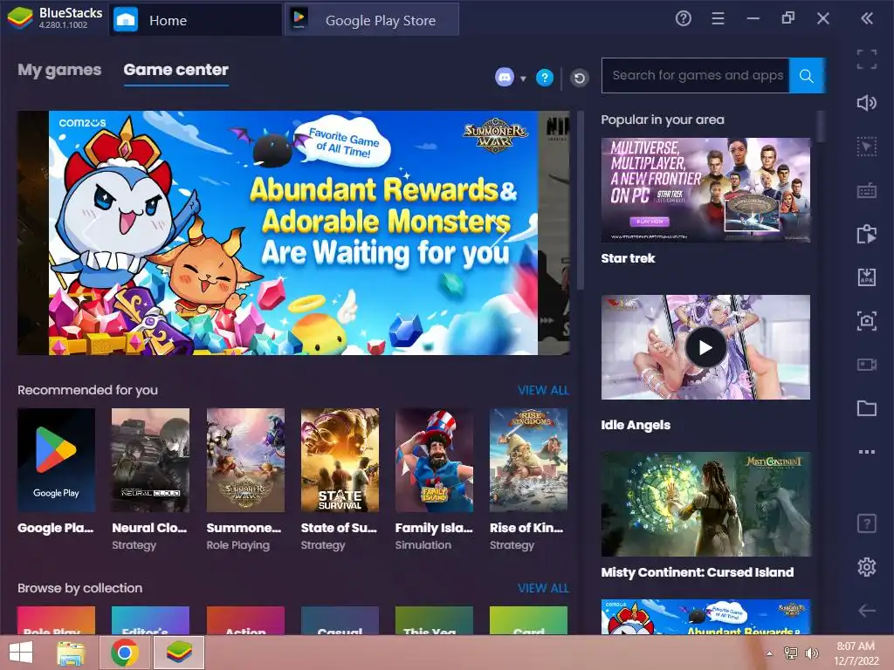
Task: Open Google Chrome from the taskbar
Action: point(124,653)
